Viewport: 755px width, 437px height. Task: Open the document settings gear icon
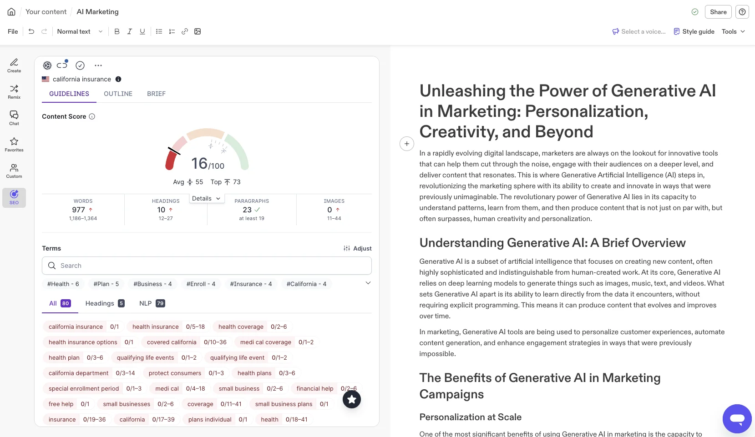[47, 65]
